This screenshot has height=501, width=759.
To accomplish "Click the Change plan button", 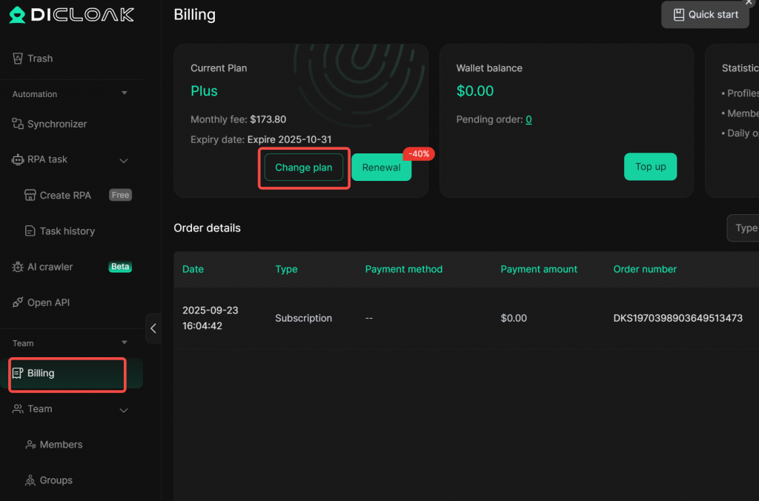I will (304, 167).
